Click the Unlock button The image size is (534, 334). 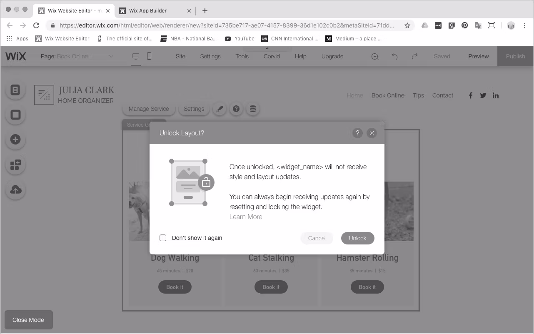[x=358, y=238]
